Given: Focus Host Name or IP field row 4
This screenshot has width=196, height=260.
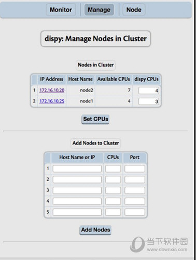Looking at the screenshot, I should click(77, 201).
